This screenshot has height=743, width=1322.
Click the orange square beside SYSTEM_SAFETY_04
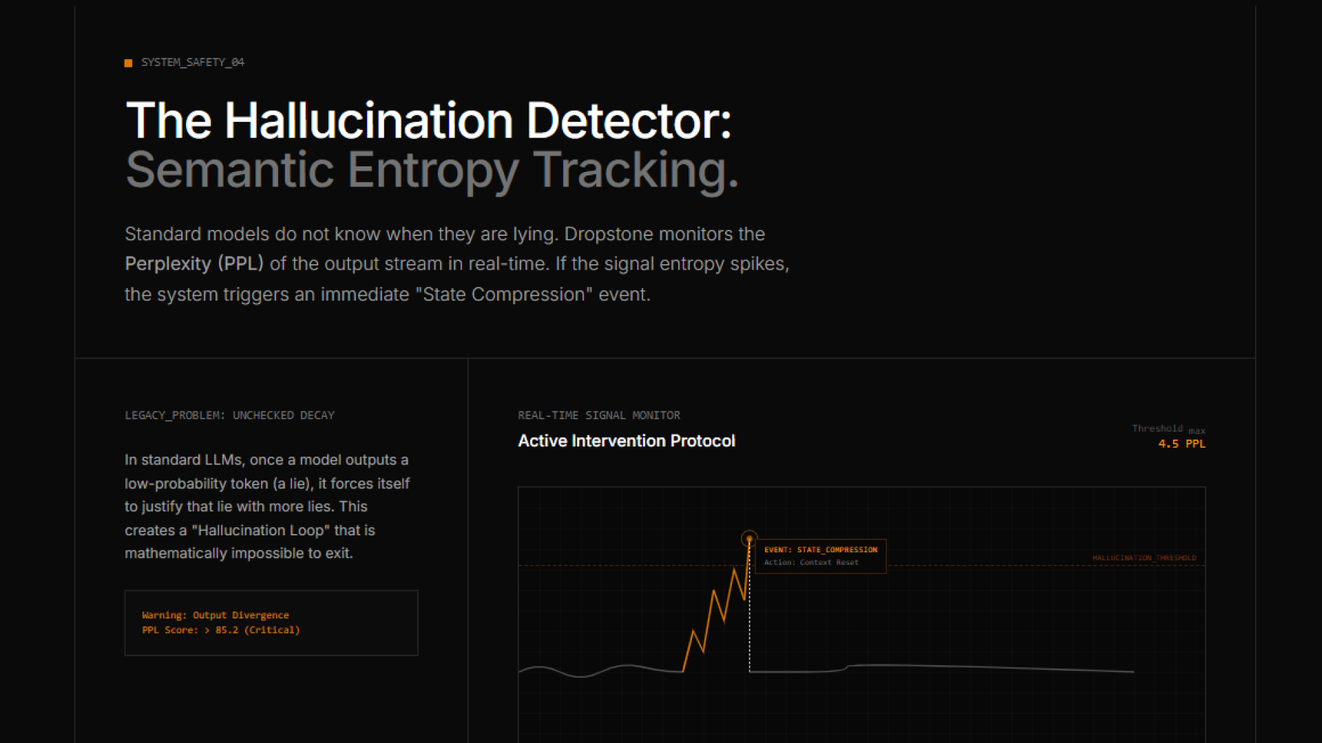pyautogui.click(x=128, y=63)
